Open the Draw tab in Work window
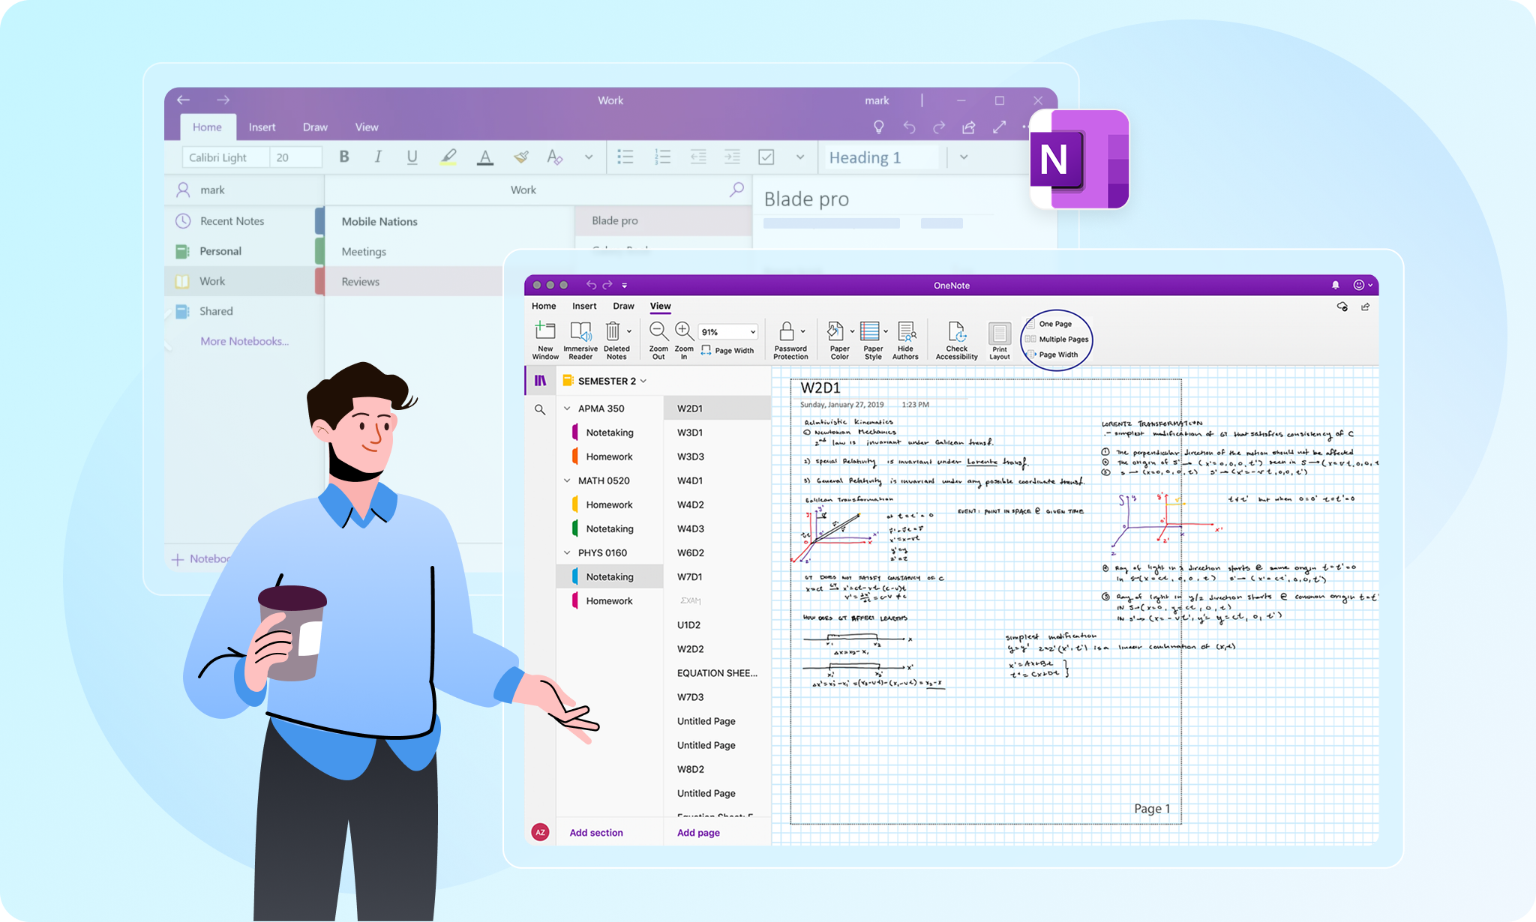The image size is (1536, 922). 315,127
